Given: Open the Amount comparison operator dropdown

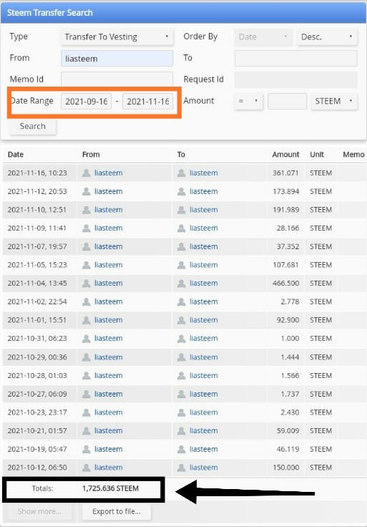Looking at the screenshot, I should (x=248, y=101).
